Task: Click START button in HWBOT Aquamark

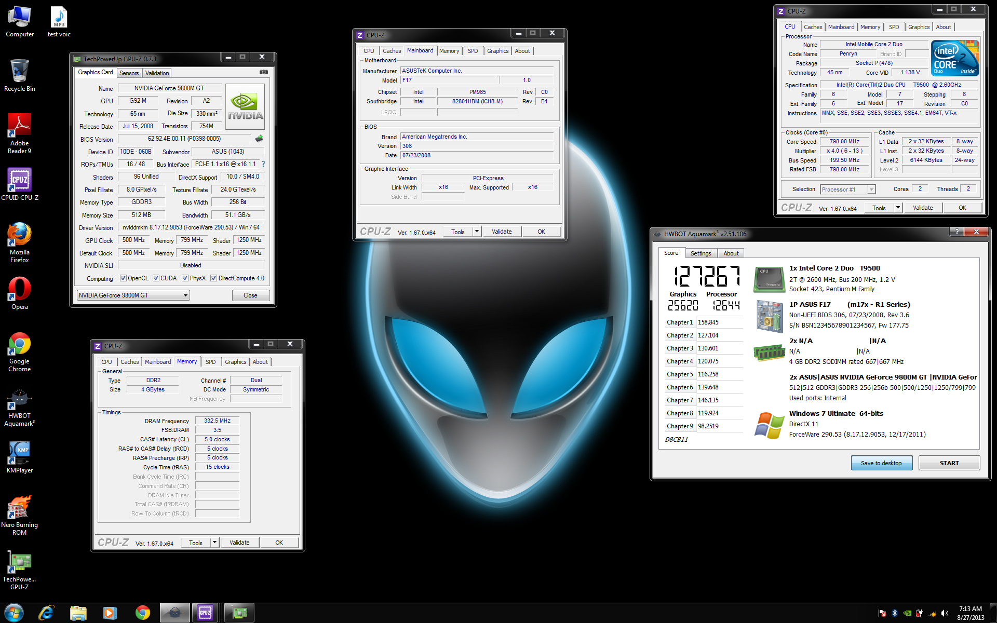Action: (x=949, y=463)
